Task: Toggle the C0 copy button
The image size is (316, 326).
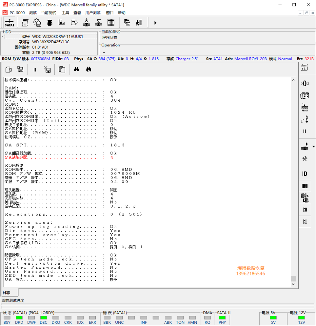Action: [x=305, y=210]
